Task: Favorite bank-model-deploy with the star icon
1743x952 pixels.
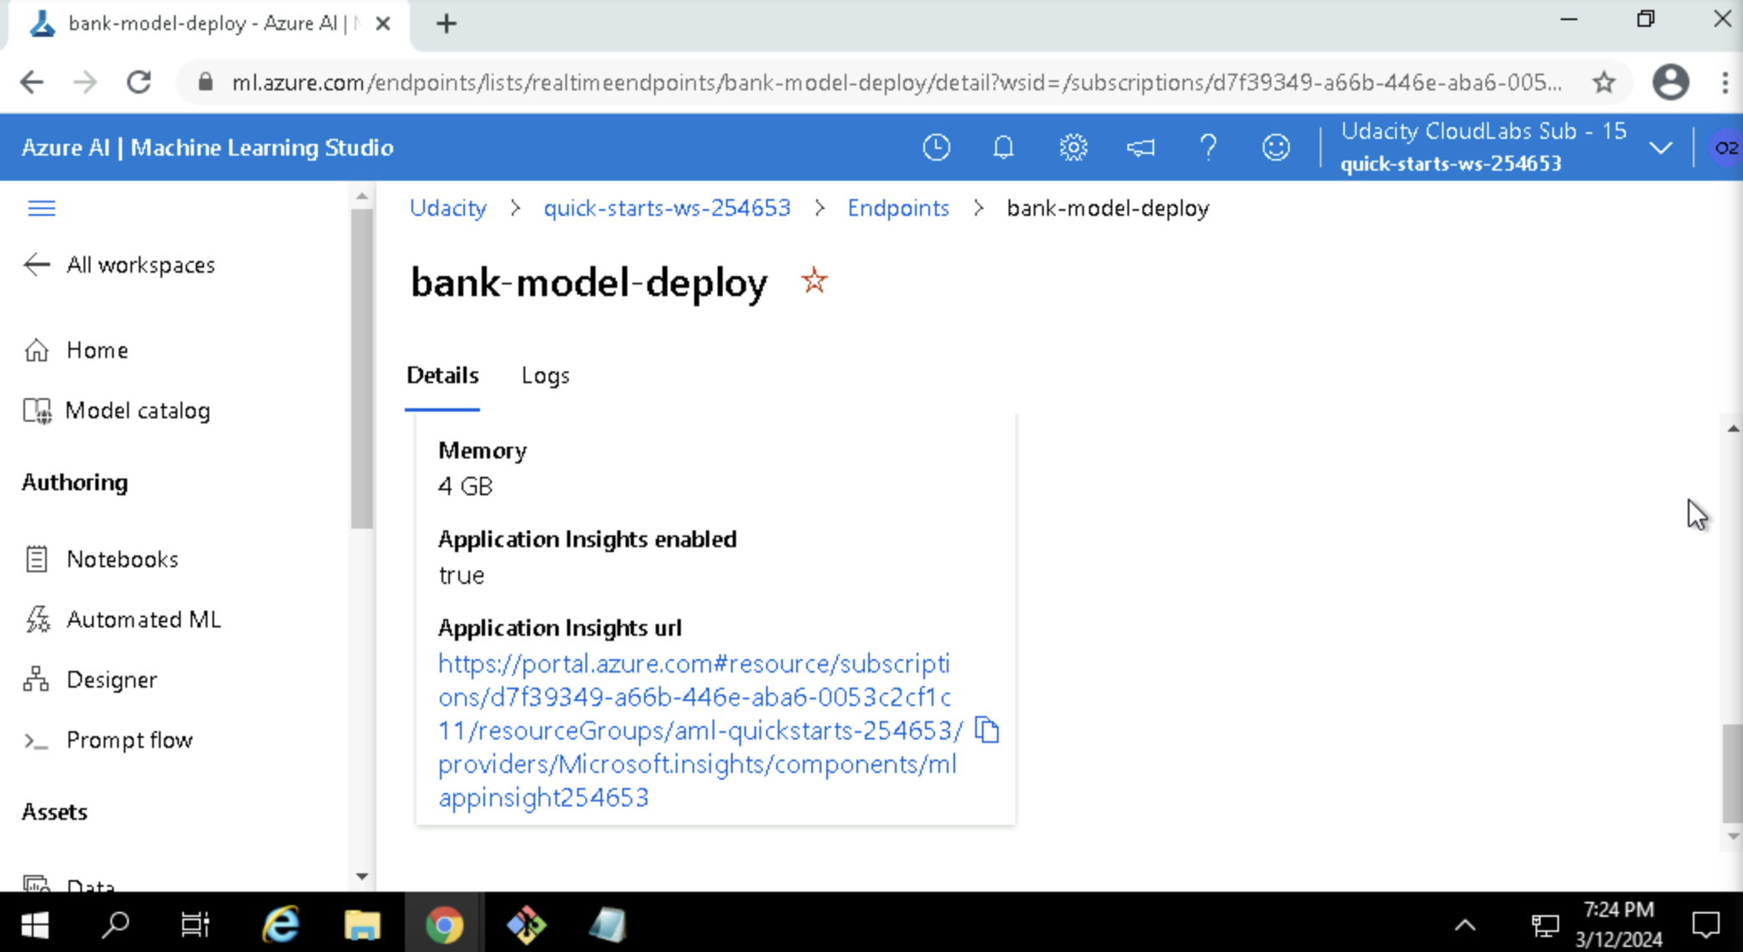Action: [x=814, y=281]
